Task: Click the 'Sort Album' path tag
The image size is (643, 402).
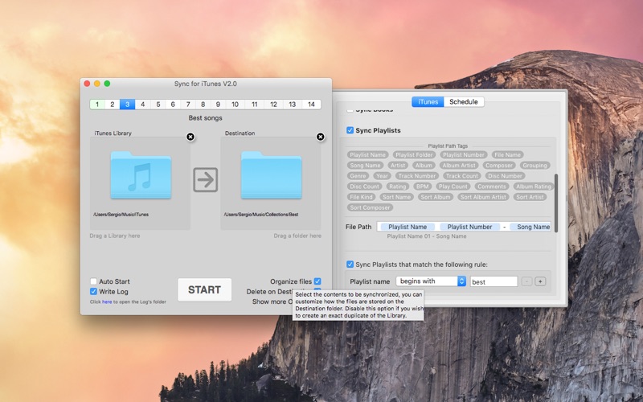Action: click(435, 197)
